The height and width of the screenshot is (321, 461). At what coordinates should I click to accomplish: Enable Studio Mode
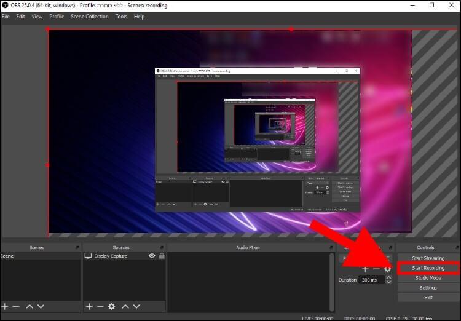[x=428, y=278]
